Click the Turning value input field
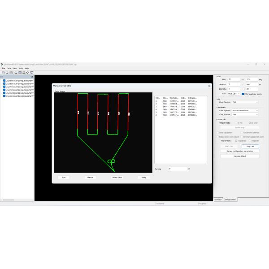This screenshot has width=269, height=269. point(177,169)
